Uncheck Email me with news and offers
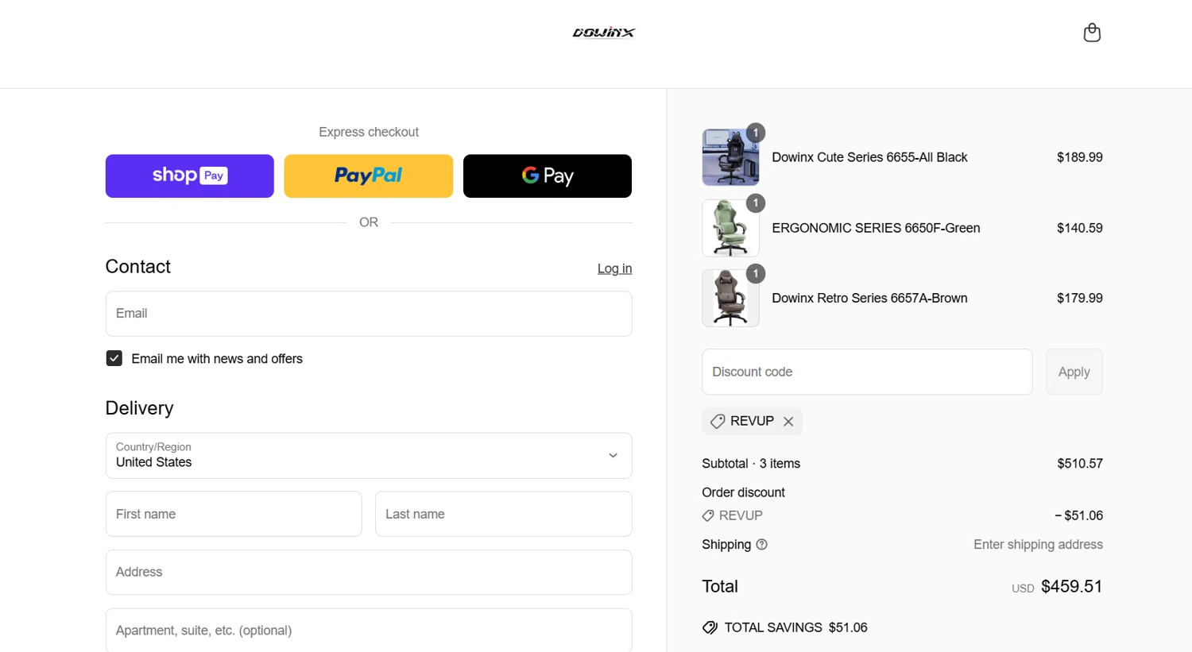 (x=114, y=359)
